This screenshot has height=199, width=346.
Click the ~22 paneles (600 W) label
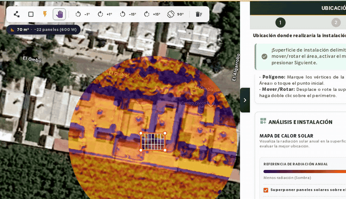[x=55, y=29]
